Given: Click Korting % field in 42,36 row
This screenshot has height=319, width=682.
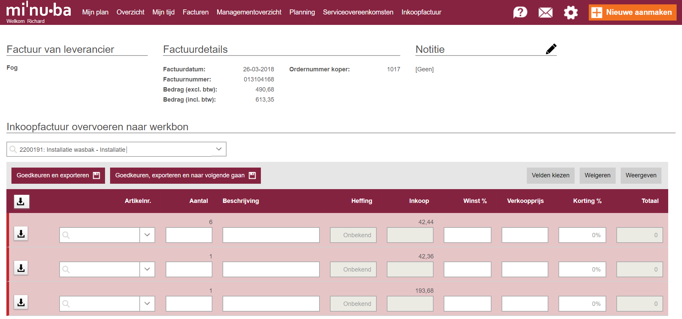Looking at the screenshot, I should (x=582, y=269).
